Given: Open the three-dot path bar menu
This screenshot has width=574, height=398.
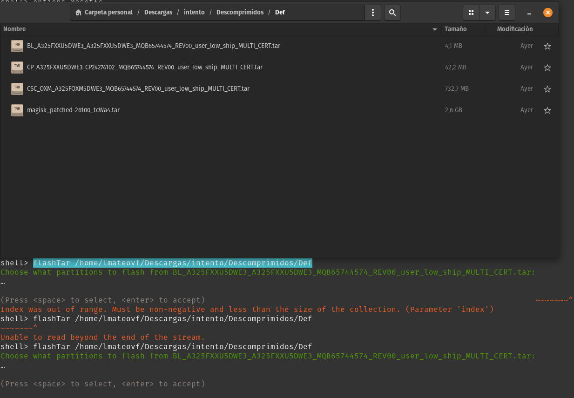Looking at the screenshot, I should pyautogui.click(x=373, y=13).
